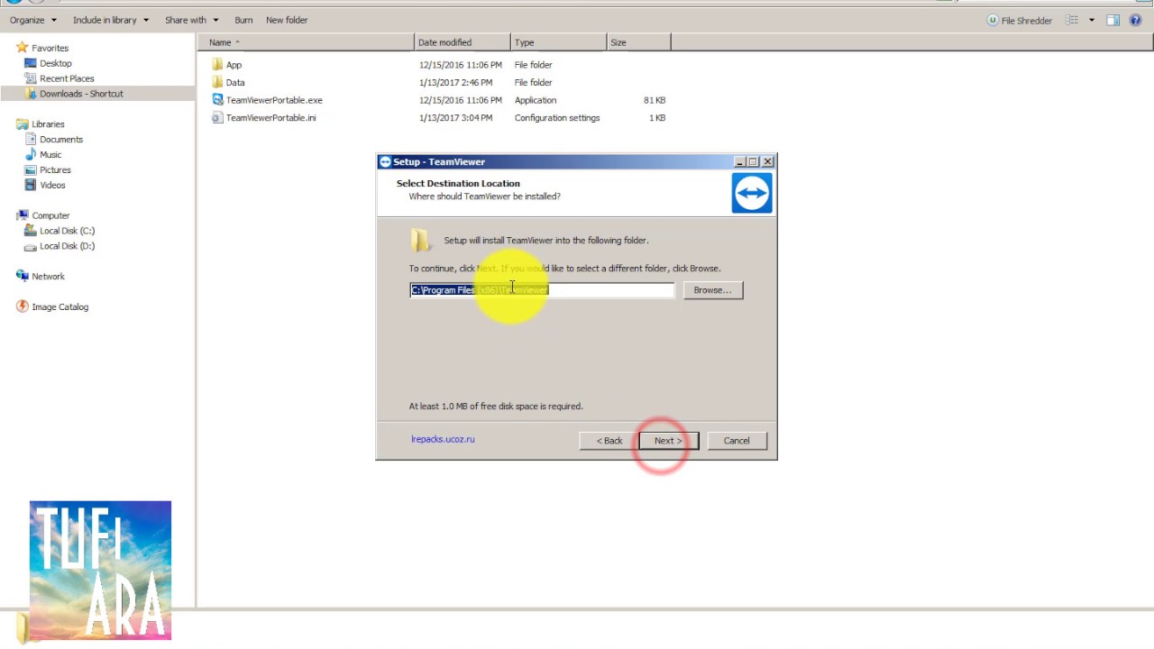Sort files by the Name column
This screenshot has height=649, width=1154.
click(307, 42)
